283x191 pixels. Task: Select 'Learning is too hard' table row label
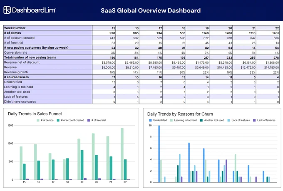tap(19, 87)
